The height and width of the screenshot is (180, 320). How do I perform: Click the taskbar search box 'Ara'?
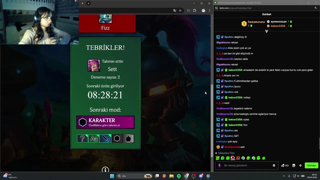[x=135, y=176]
